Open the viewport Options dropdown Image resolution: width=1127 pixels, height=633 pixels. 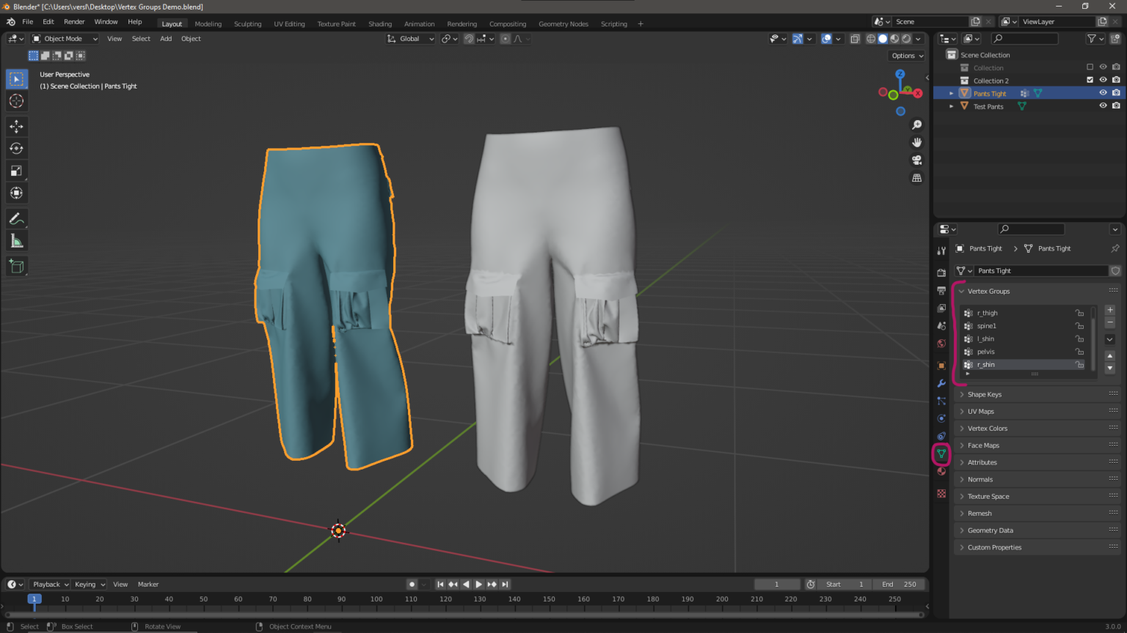907,56
